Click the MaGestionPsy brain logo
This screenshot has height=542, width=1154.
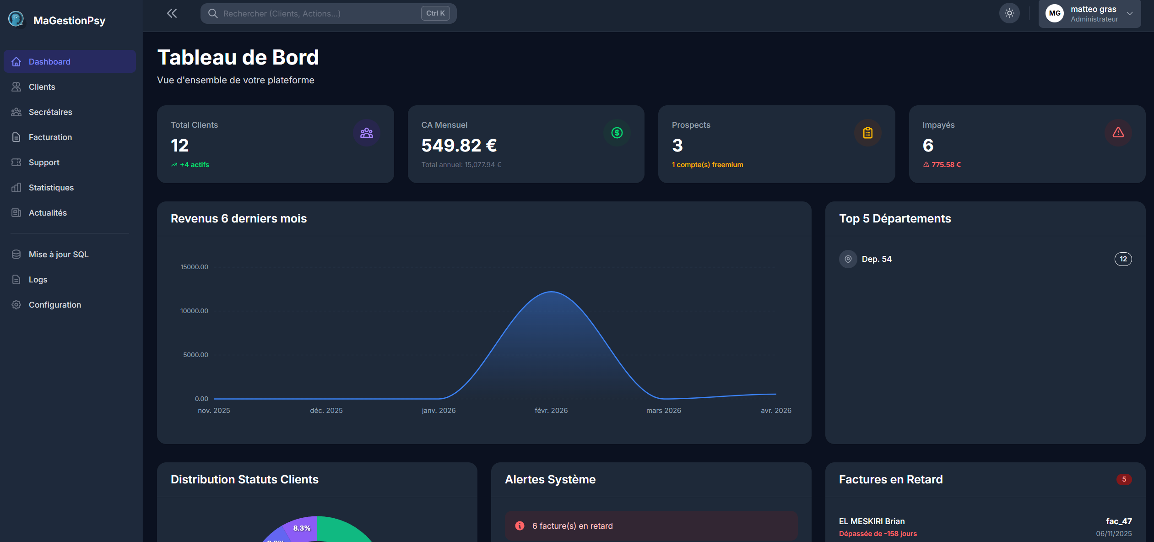[16, 19]
